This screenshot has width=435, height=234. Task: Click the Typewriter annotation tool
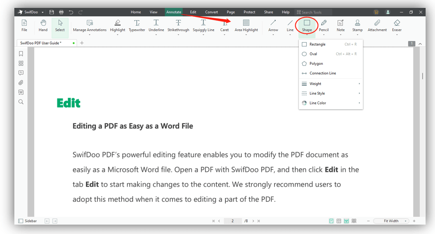(x=137, y=26)
